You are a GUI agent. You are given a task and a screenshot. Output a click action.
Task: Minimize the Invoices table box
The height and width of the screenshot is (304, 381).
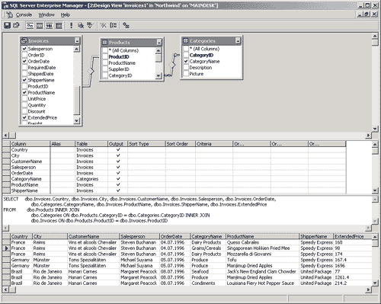tap(77, 40)
